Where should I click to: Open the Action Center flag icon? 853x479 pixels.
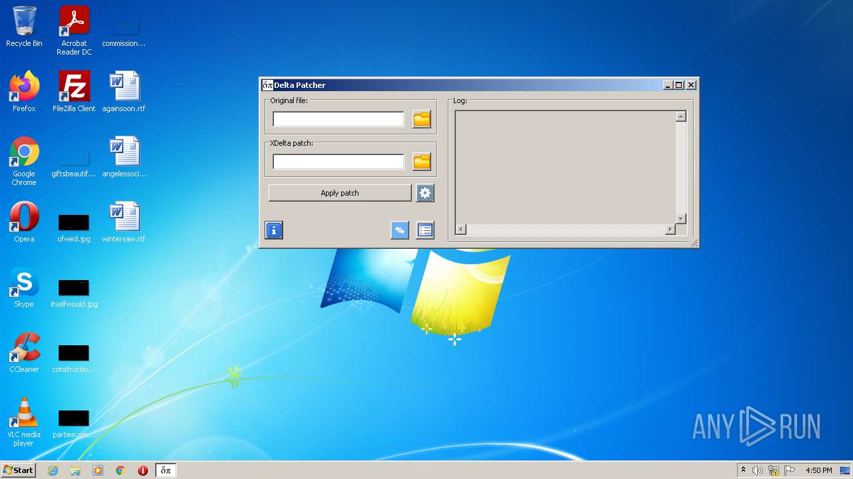click(x=790, y=470)
